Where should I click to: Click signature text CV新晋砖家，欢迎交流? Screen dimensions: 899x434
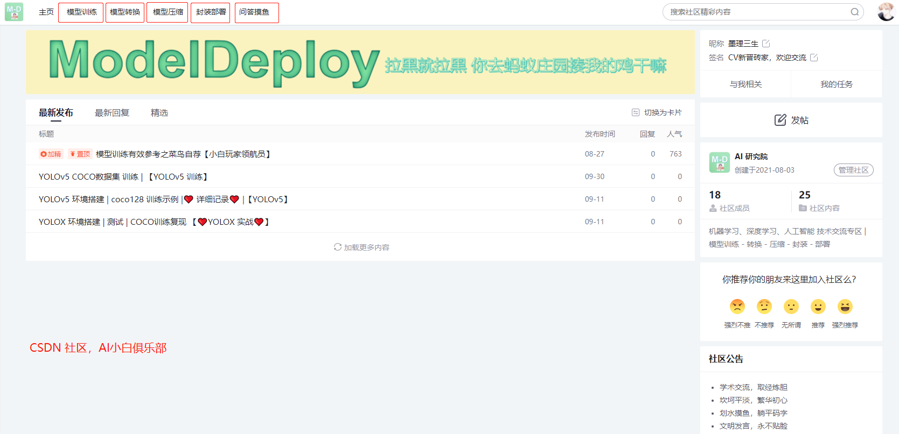[x=767, y=58]
